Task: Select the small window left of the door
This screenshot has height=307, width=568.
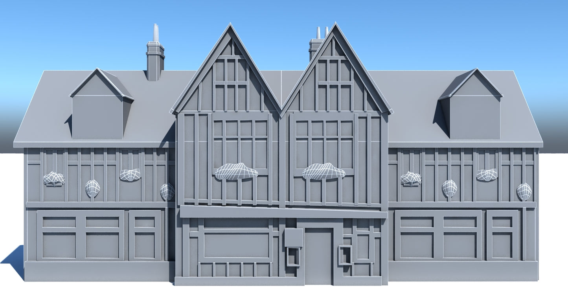Action: 293,256
